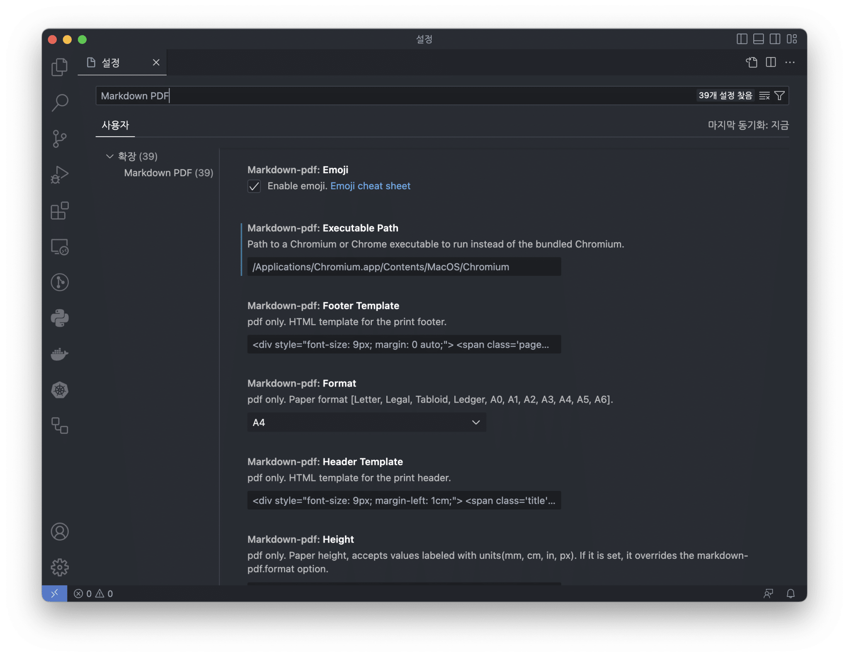Viewport: 849px width, 657px height.
Task: Open the Search view in activity bar
Action: pos(60,102)
